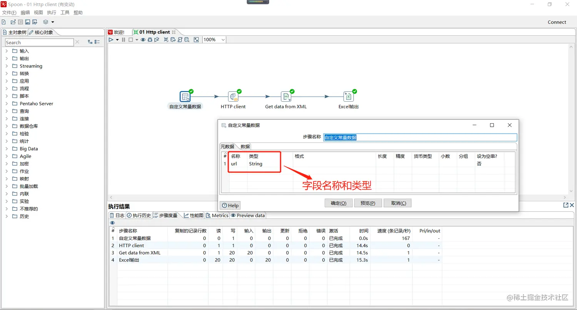Click the save file disk icon
Image resolution: width=577 pixels, height=310 pixels.
point(28,22)
